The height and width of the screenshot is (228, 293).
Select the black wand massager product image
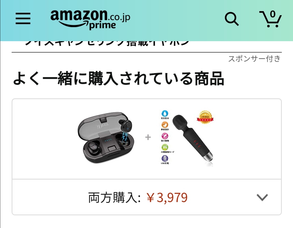point(192,140)
